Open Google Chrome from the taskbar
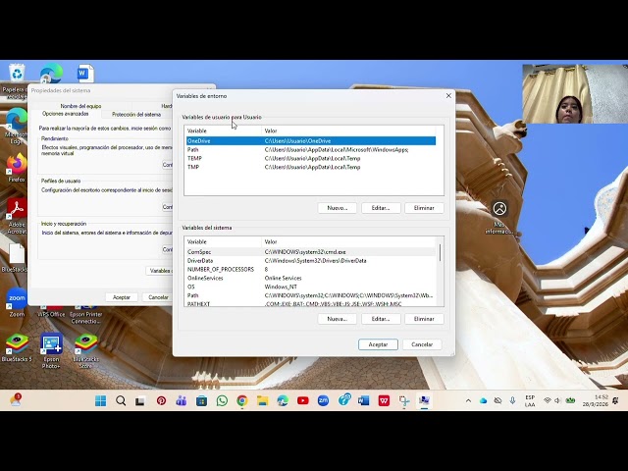 [242, 400]
